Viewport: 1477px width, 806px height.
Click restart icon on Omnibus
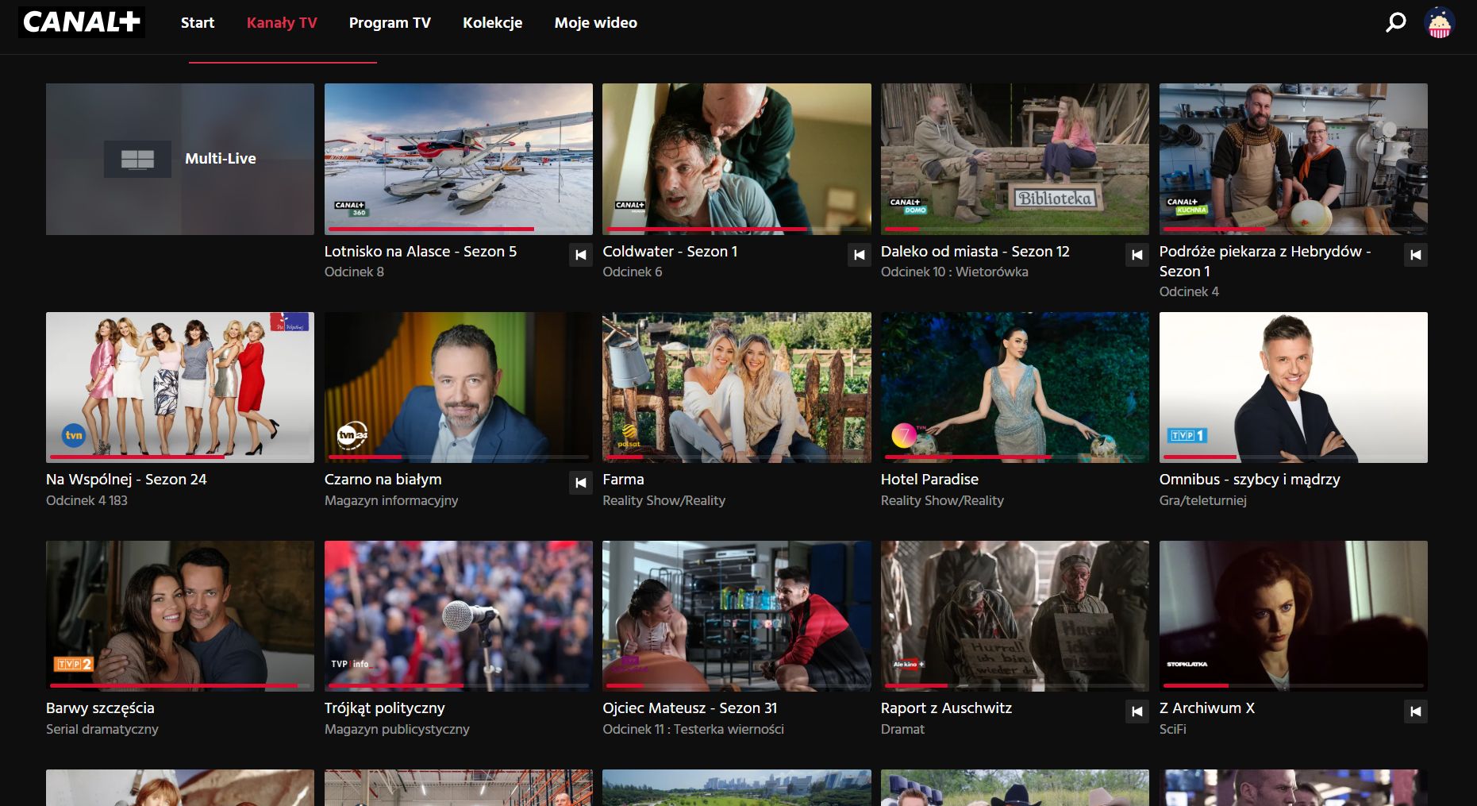pyautogui.click(x=1415, y=483)
